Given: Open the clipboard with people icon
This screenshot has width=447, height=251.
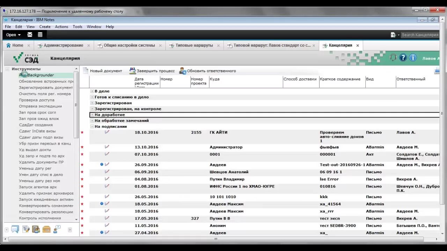Looking at the screenshot, I should click(x=36, y=229).
